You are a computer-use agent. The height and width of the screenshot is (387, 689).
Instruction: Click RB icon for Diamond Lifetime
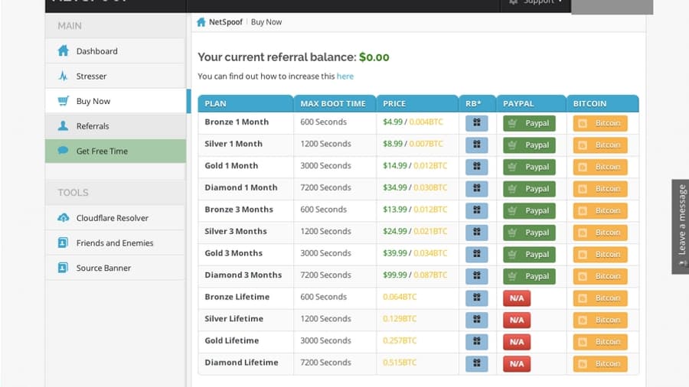tap(477, 364)
